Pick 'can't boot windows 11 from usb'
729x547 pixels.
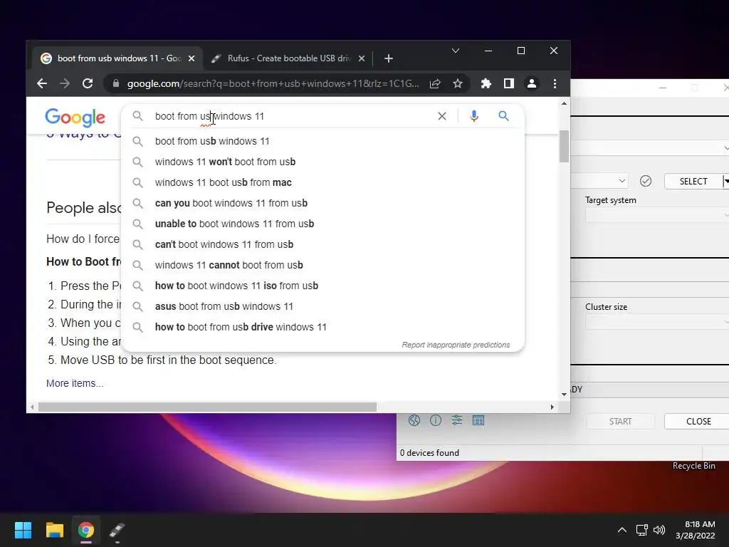(x=322, y=244)
